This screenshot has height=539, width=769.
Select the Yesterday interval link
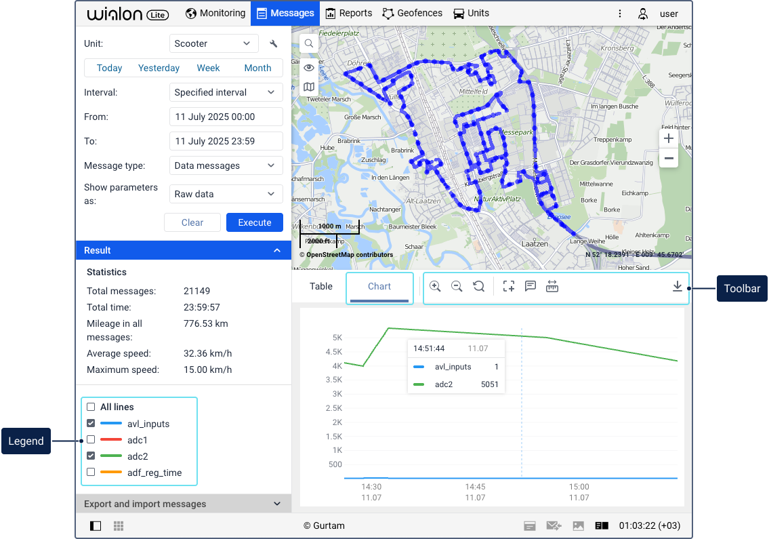point(159,68)
